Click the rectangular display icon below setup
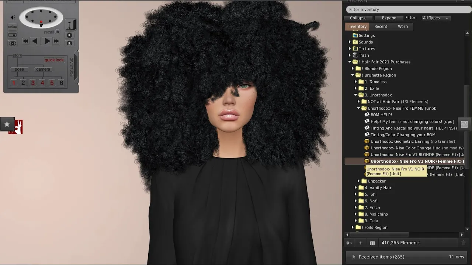Image resolution: width=472 pixels, height=265 pixels. pos(13,35)
